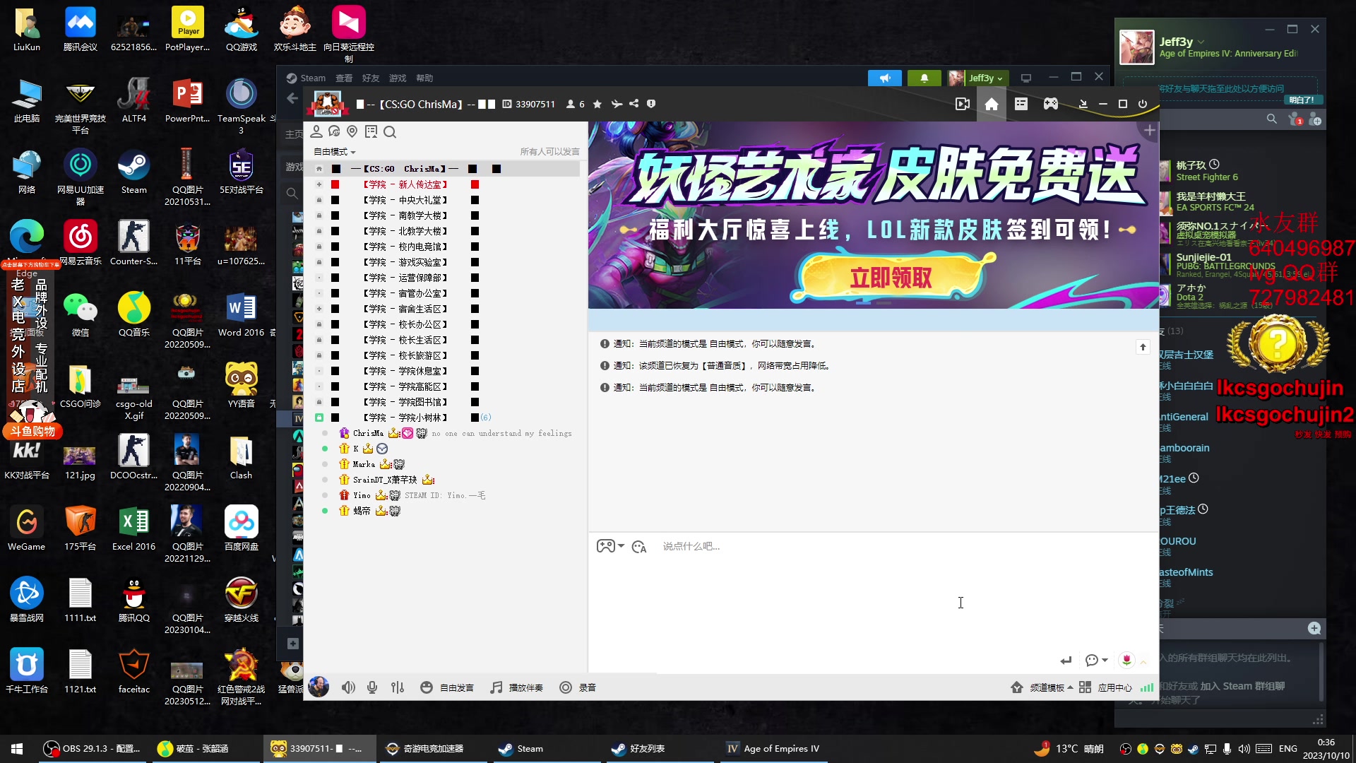Open Steam notifications bell

point(924,78)
